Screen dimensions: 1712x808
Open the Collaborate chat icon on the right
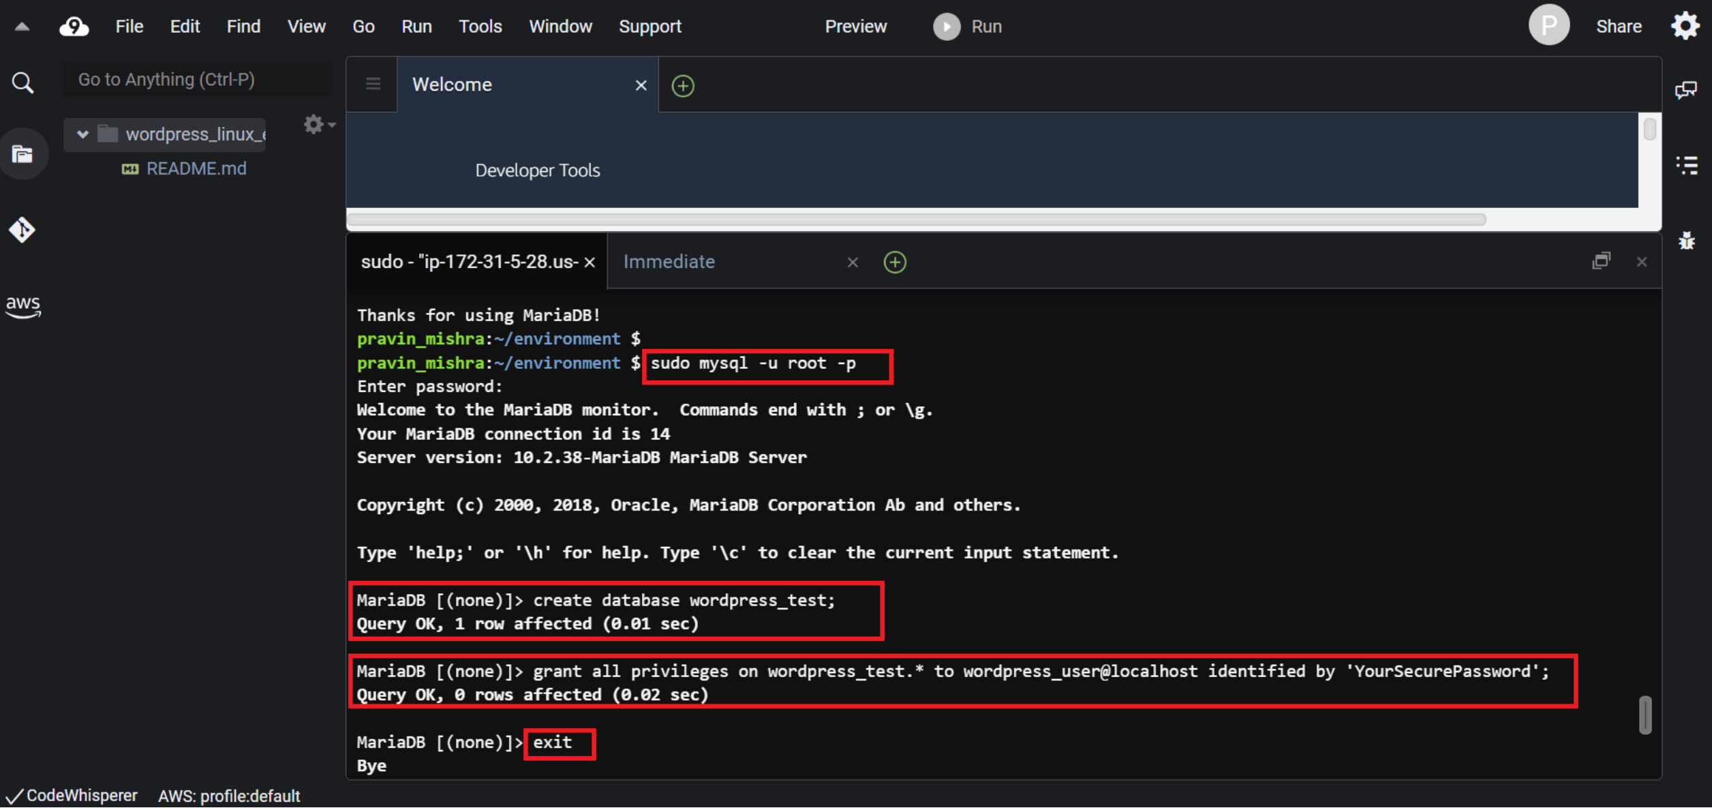pyautogui.click(x=1686, y=90)
